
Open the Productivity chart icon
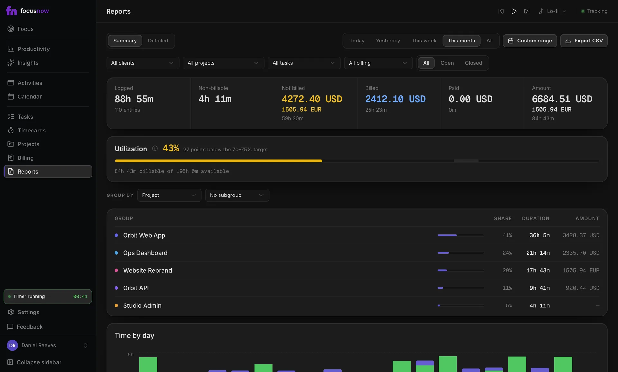point(11,49)
